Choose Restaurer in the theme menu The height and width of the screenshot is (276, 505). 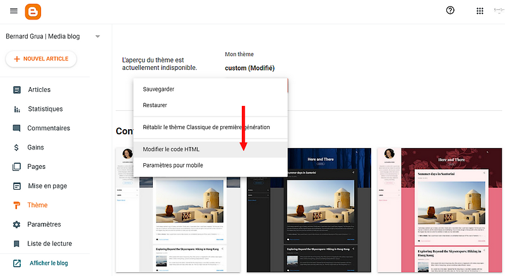click(155, 105)
